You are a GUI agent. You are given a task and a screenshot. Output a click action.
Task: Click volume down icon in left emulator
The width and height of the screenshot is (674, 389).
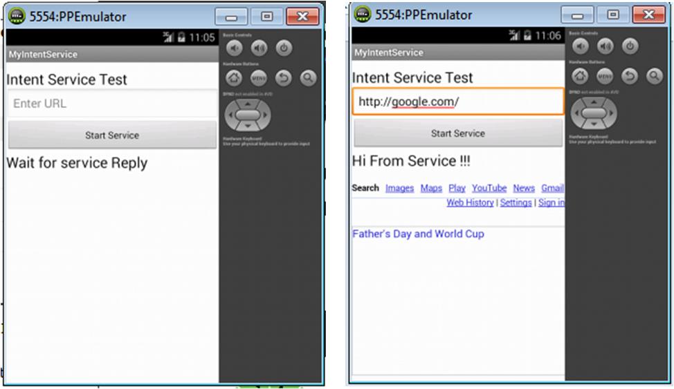pos(235,48)
